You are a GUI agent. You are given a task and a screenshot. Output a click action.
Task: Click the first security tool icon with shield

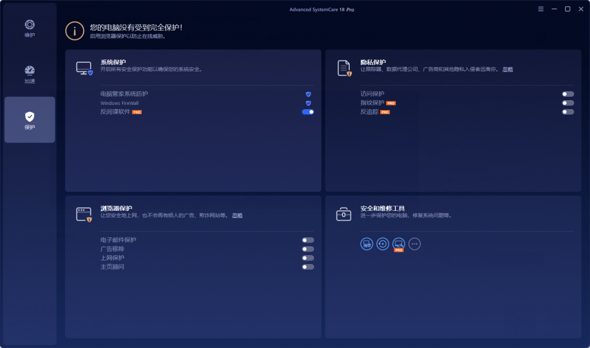(x=366, y=244)
